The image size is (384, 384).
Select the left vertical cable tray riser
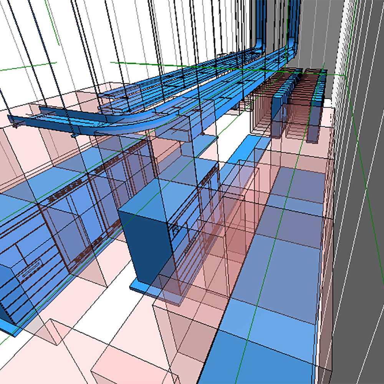tap(260, 23)
